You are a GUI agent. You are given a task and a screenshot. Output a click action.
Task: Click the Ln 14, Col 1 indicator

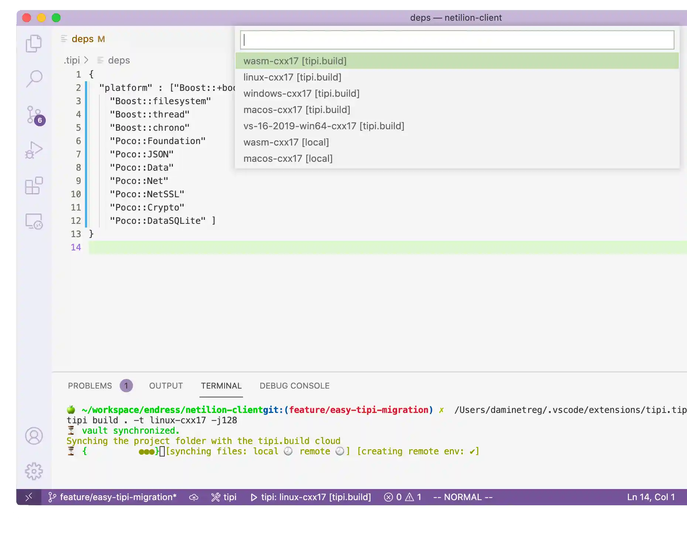click(x=651, y=497)
